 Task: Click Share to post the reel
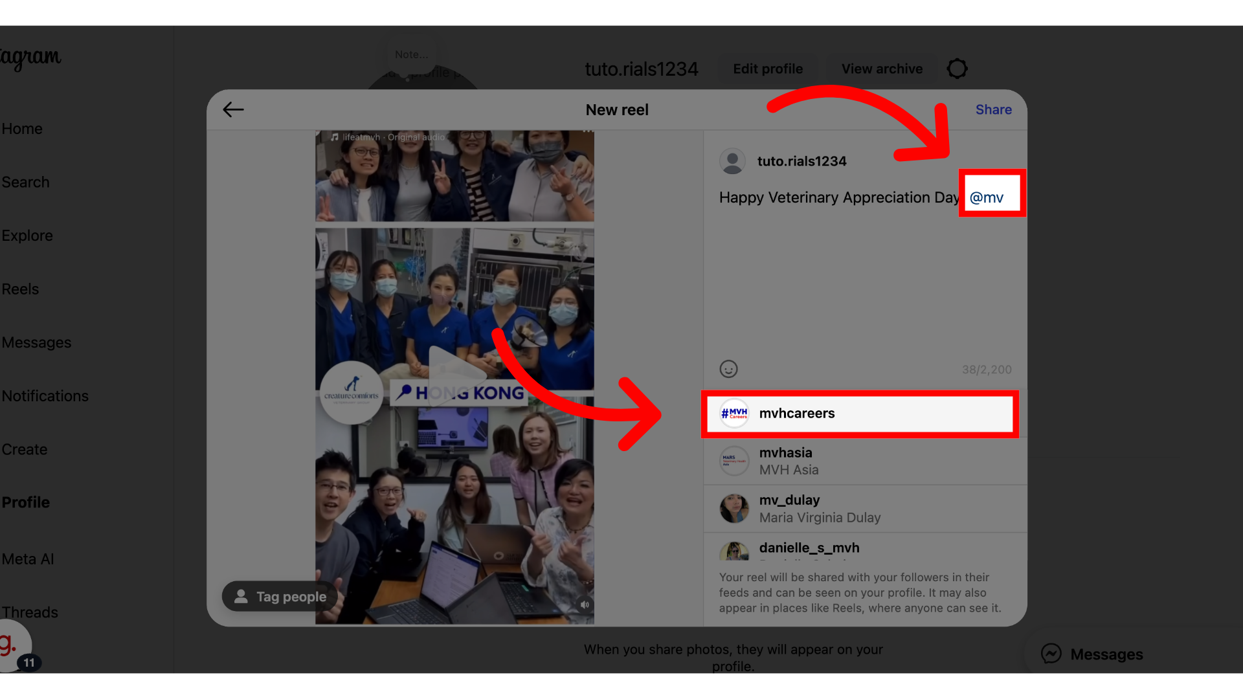pyautogui.click(x=993, y=109)
